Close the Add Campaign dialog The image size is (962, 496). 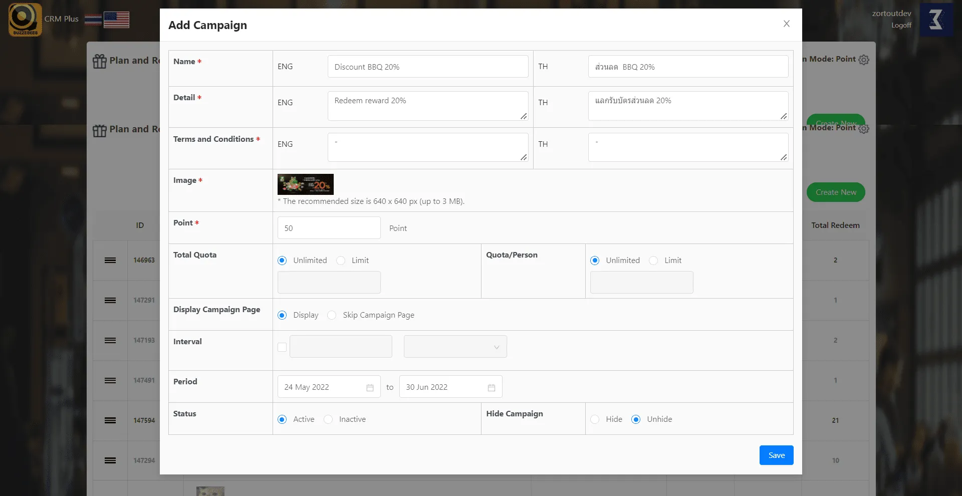(786, 24)
